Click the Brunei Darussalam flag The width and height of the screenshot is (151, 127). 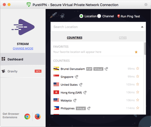coord(56,69)
